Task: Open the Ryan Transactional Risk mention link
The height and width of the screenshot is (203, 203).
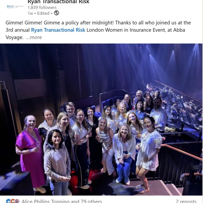Action: click(58, 30)
